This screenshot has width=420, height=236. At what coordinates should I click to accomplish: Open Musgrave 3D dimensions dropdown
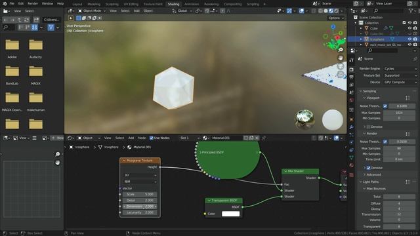(140, 175)
